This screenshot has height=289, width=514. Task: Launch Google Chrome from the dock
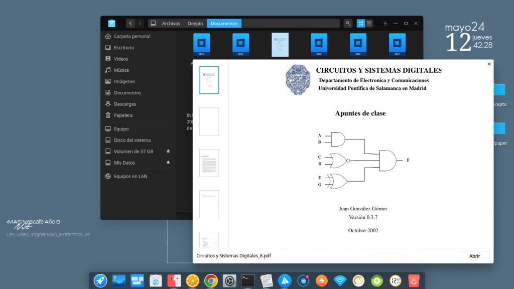tap(211, 280)
